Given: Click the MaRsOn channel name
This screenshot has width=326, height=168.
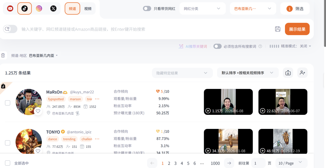Looking at the screenshot, I should click(x=54, y=92).
